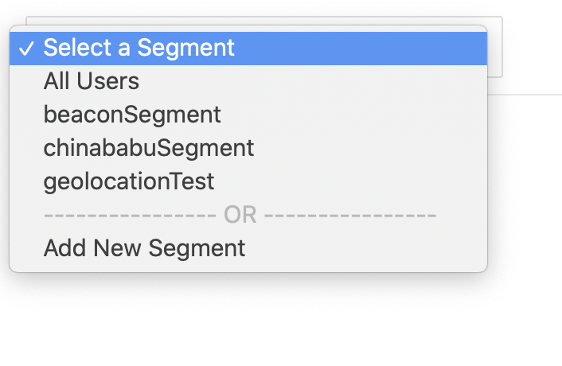Click the chinababuSegment row text
The width and height of the screenshot is (562, 366).
(149, 148)
